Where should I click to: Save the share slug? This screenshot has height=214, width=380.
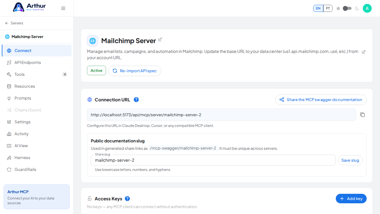[x=350, y=160]
